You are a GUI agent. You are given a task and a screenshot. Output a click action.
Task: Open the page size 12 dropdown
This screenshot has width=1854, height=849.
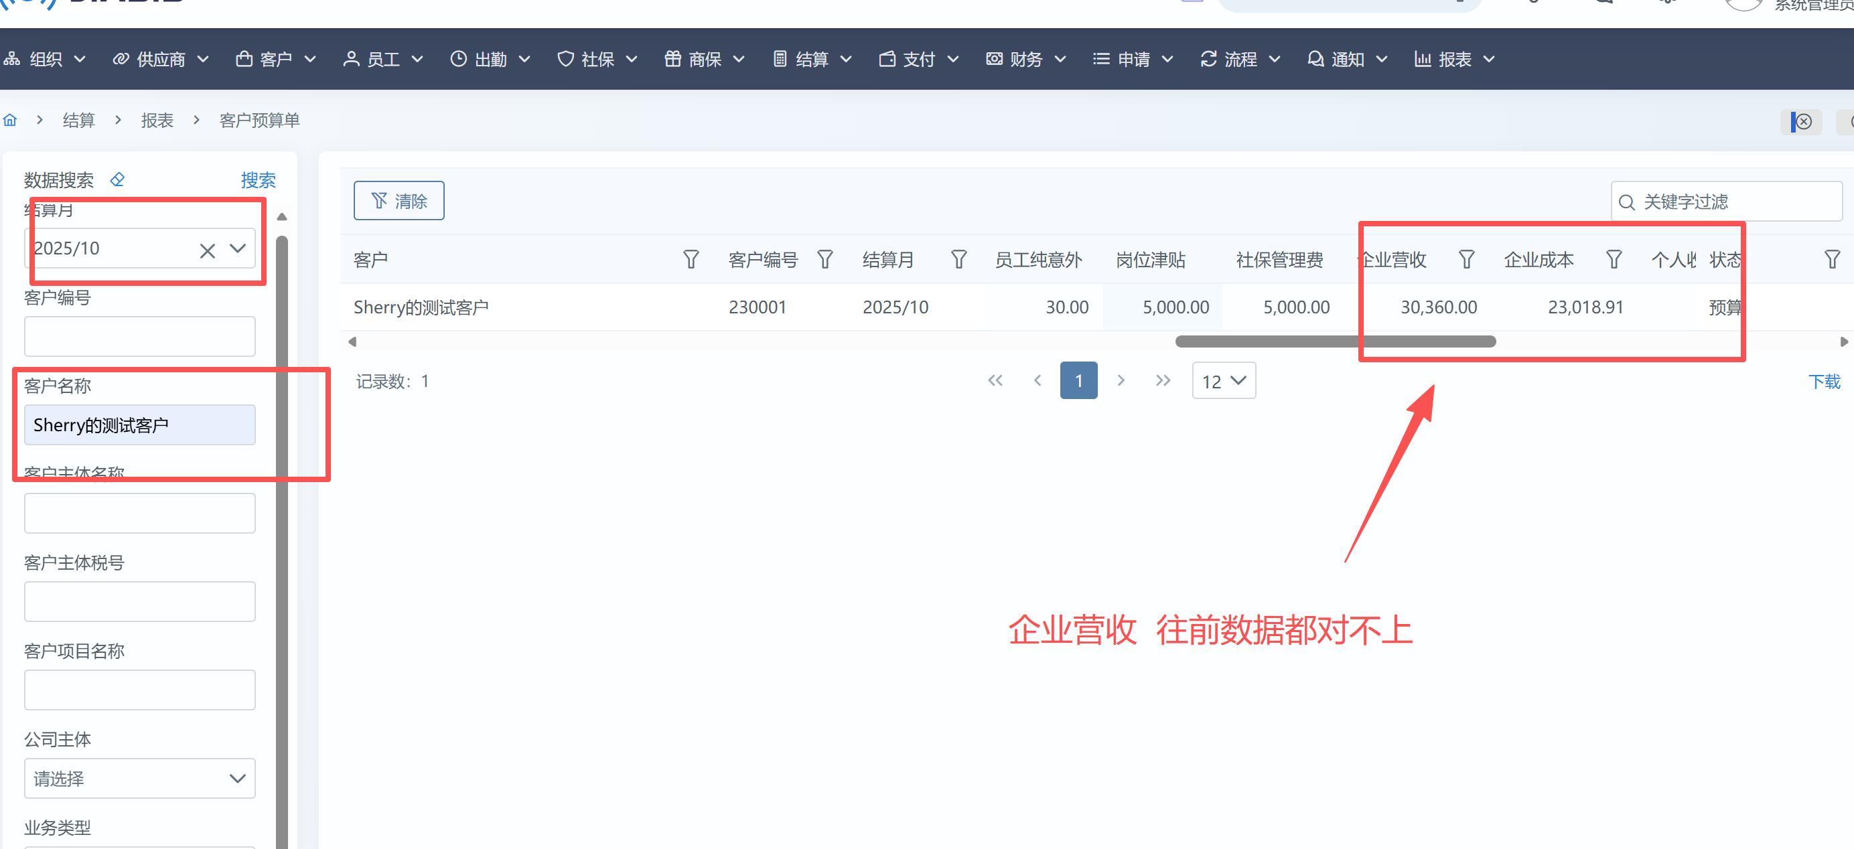tap(1224, 380)
